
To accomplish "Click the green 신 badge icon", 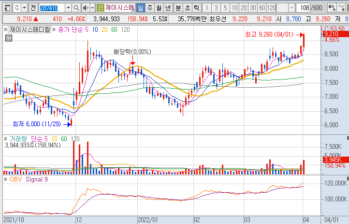I will (101, 8).
